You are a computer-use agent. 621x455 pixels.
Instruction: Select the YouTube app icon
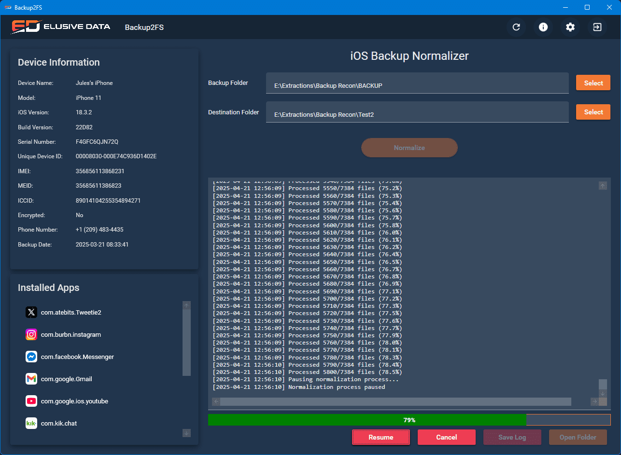point(31,401)
